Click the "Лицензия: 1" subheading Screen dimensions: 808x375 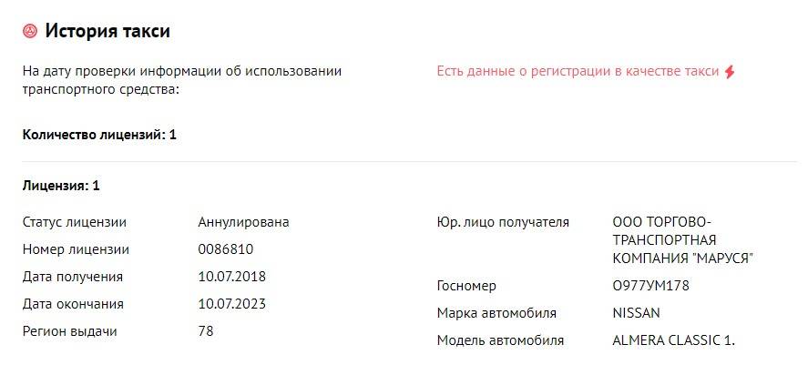click(61, 186)
